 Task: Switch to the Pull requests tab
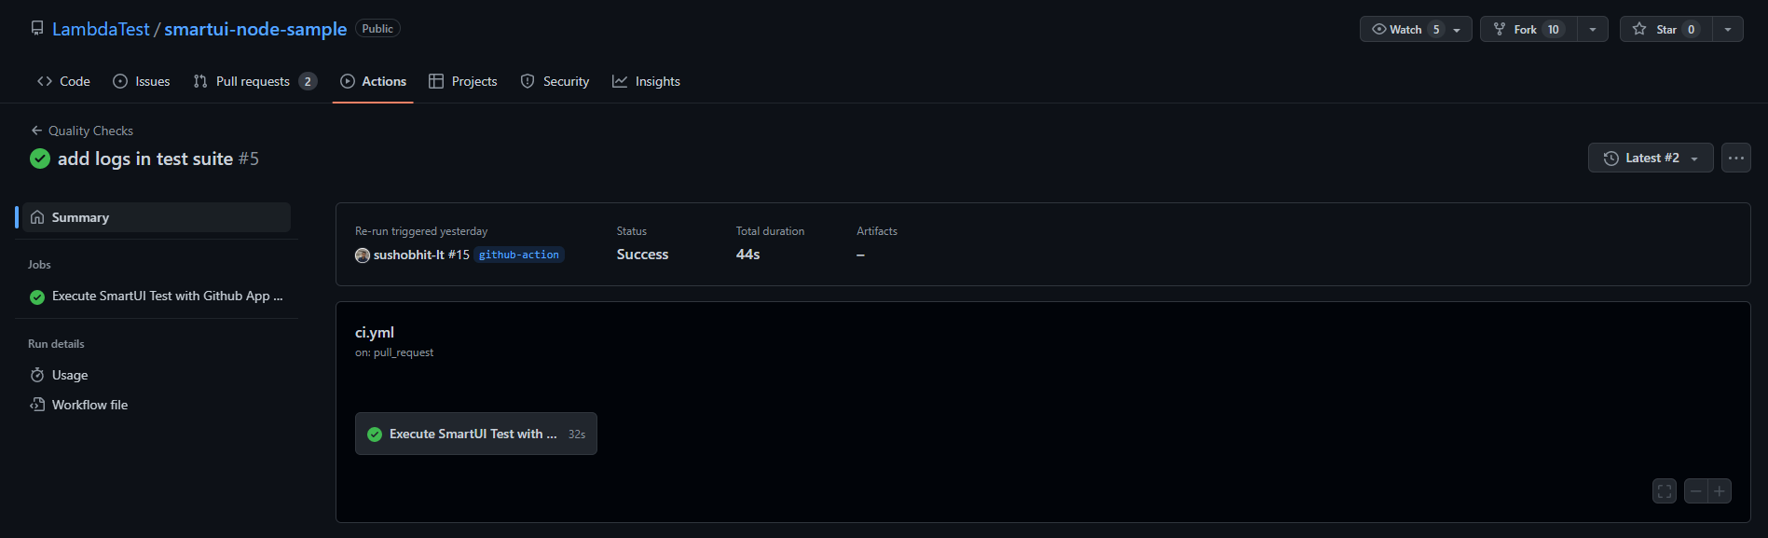(254, 81)
